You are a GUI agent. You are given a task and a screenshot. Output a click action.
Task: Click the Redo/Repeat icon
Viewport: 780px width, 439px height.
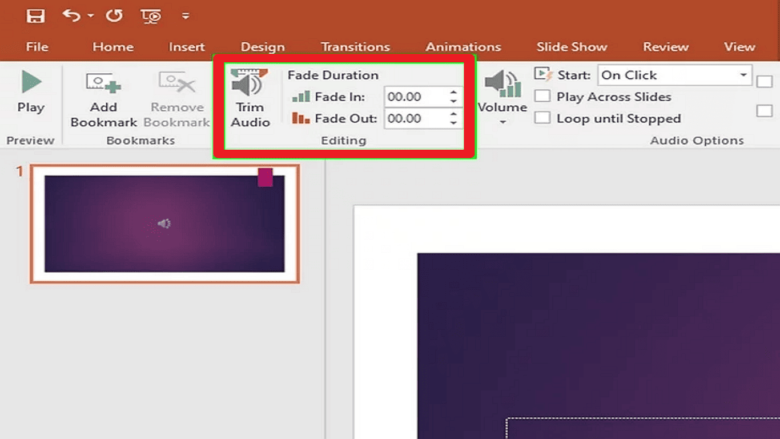pyautogui.click(x=114, y=15)
